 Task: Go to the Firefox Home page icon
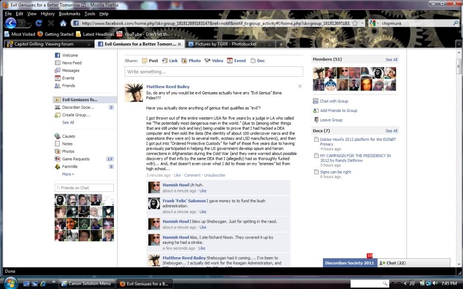coord(63,23)
